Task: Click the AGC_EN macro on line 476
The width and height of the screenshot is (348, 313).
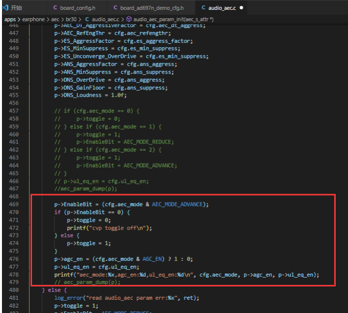Action: point(152,259)
